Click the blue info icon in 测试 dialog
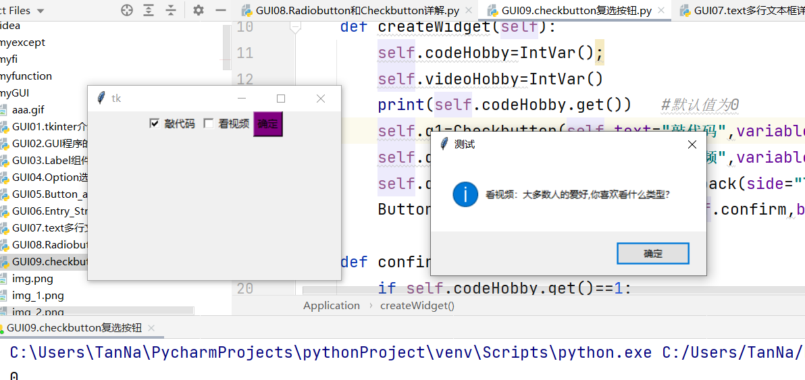Screen dimensions: 805x380 465,195
